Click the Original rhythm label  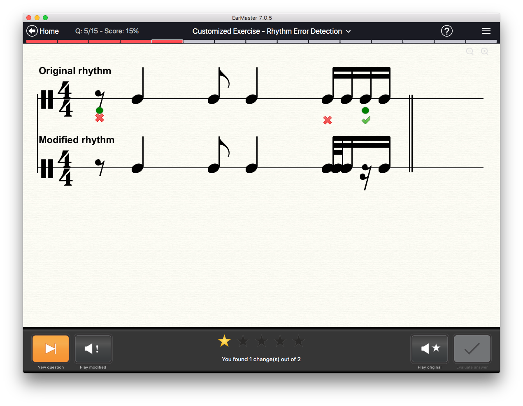(x=75, y=71)
